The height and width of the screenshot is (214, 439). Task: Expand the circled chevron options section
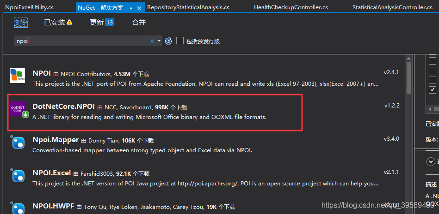point(430,161)
